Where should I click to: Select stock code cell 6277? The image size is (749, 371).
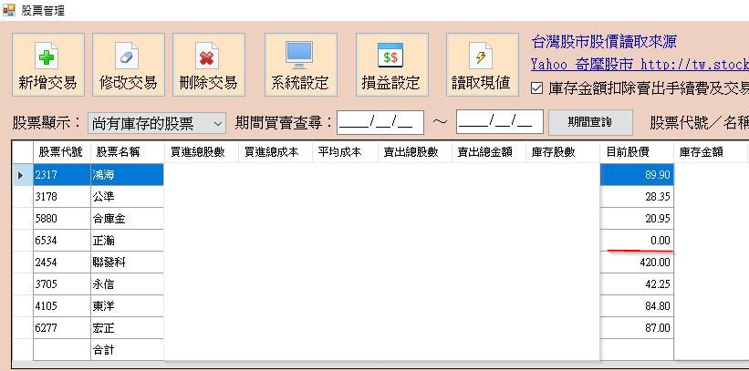[62, 328]
